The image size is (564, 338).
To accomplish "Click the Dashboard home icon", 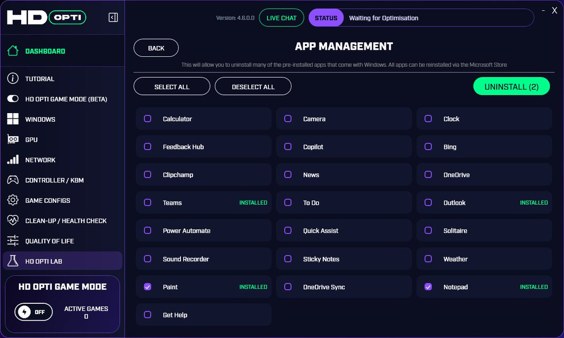I will (x=13, y=51).
